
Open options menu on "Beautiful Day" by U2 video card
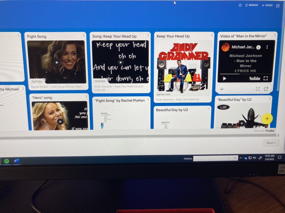coord(270,98)
